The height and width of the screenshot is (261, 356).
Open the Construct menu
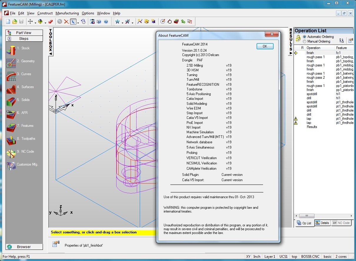[x=45, y=13]
